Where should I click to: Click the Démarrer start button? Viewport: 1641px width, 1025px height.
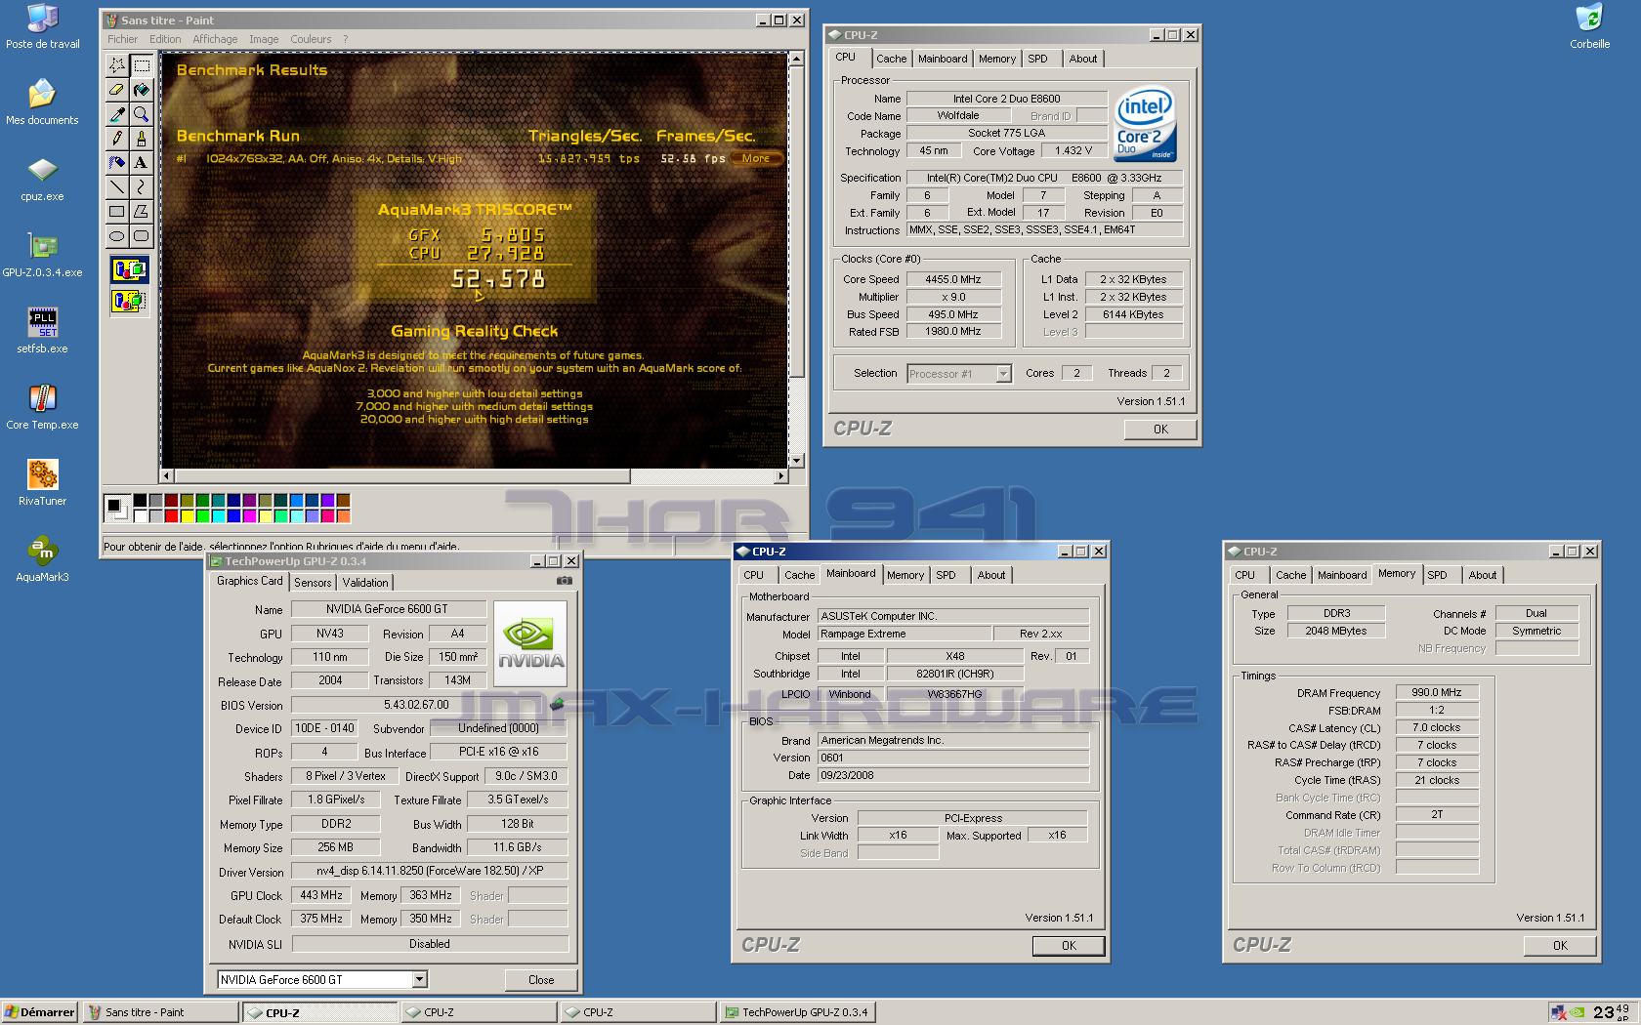[39, 1012]
